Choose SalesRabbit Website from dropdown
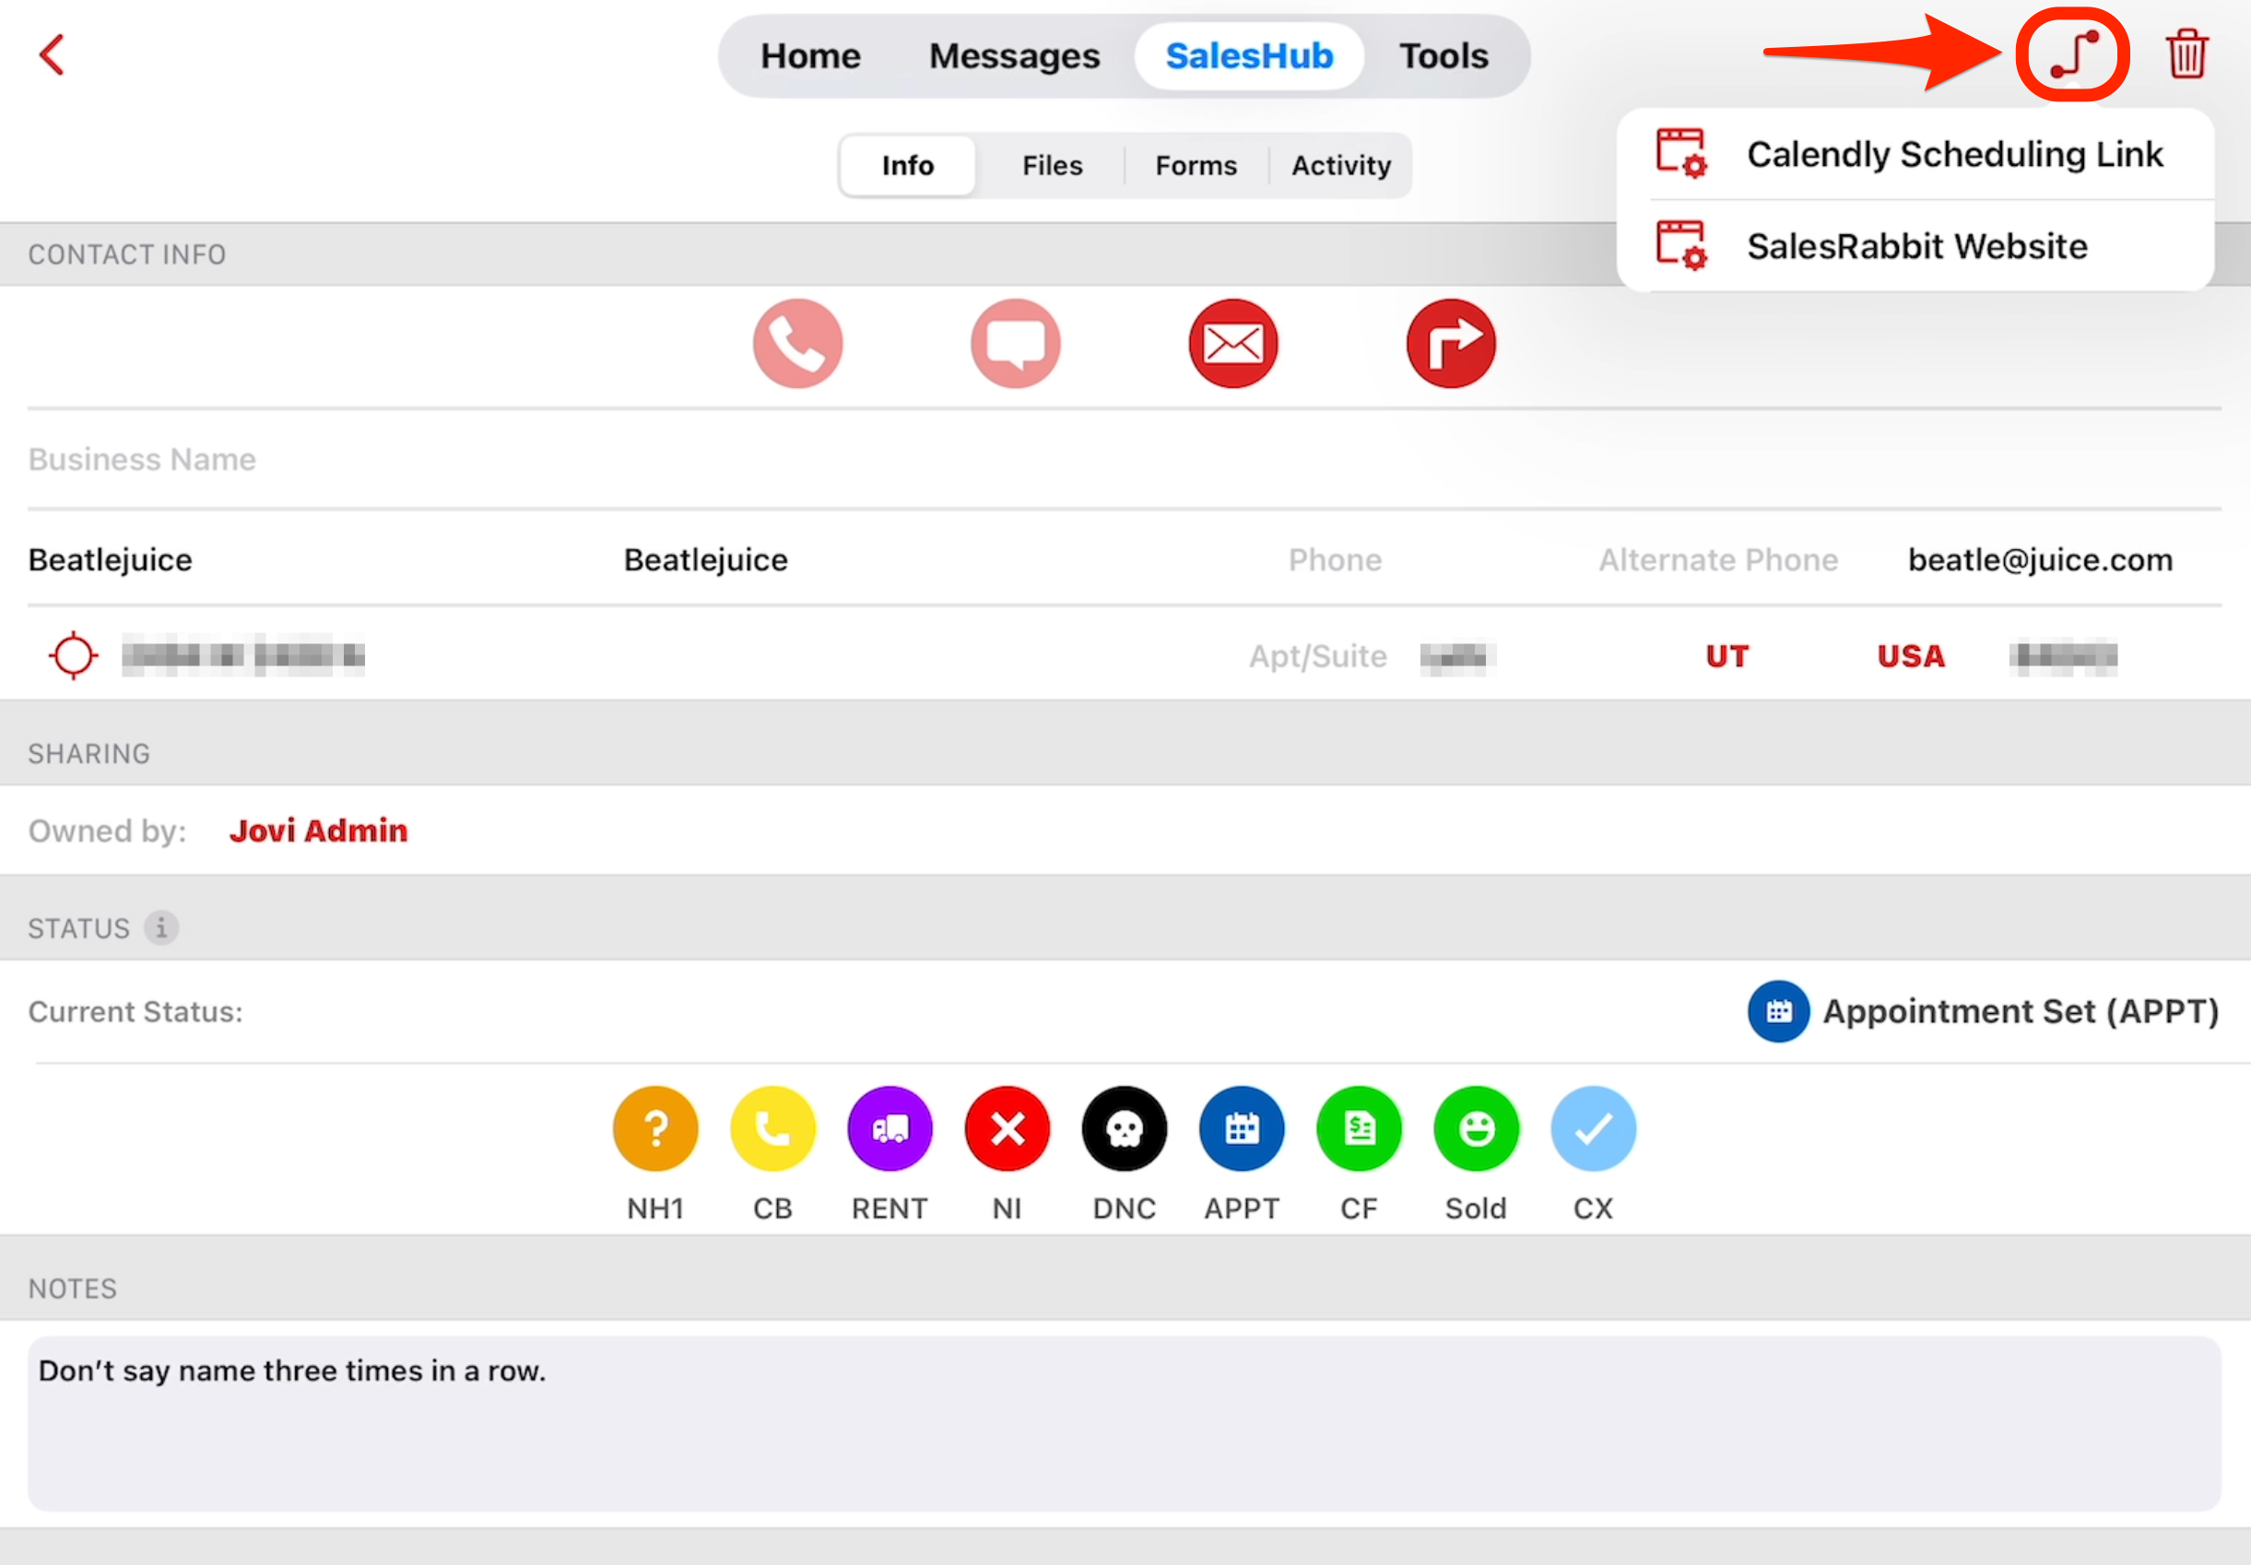Image resolution: width=2251 pixels, height=1565 pixels. point(1915,246)
